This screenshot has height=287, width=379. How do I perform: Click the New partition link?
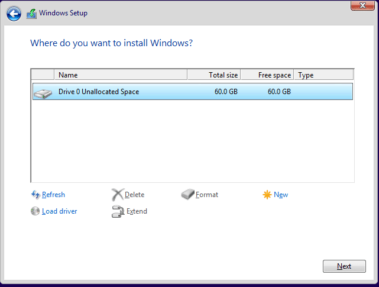(x=281, y=195)
